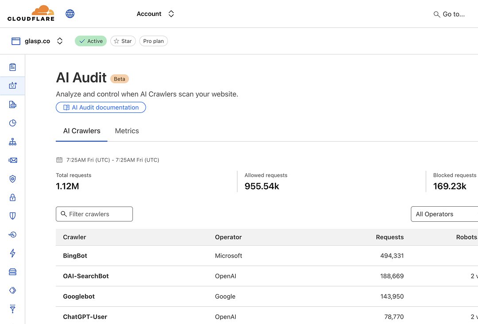The image size is (478, 324).
Task: Sort by the Requests column header
Action: click(389, 237)
